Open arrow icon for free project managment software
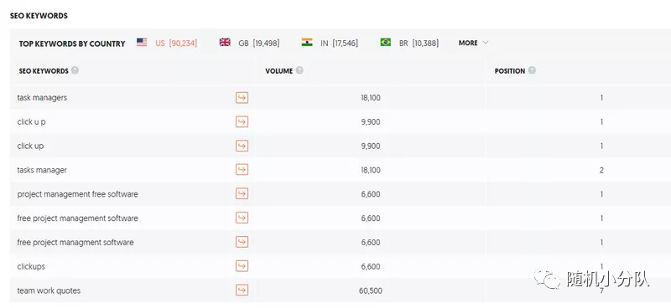This screenshot has width=671, height=308. coord(242,242)
